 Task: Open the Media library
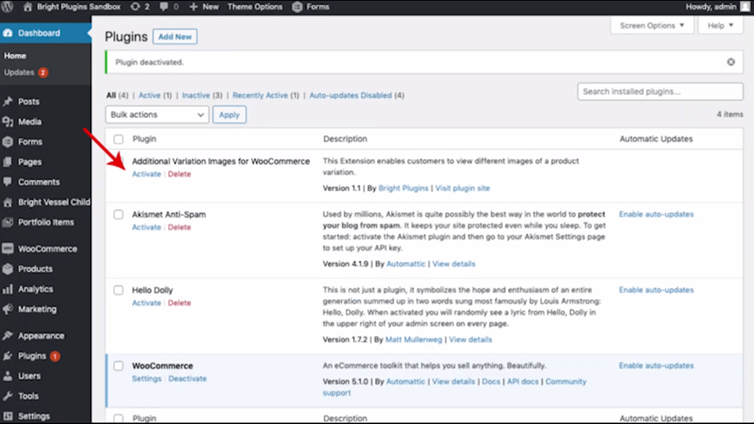29,122
